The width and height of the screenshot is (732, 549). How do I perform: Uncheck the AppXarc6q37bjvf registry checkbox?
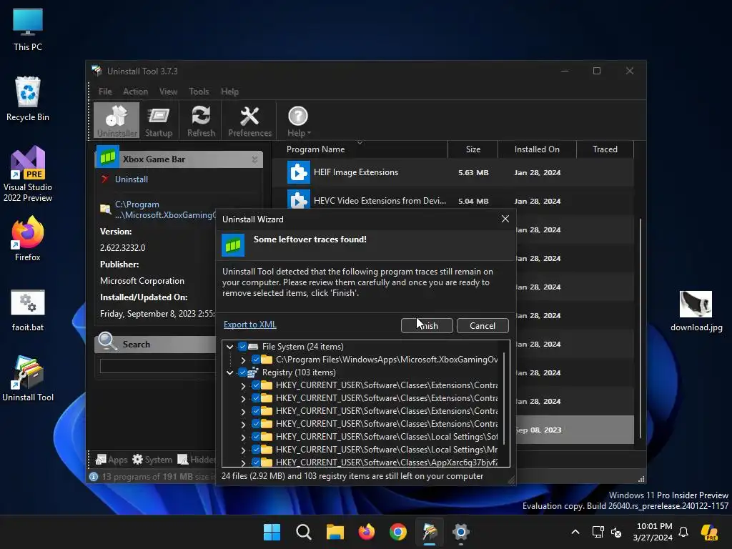coord(256,463)
